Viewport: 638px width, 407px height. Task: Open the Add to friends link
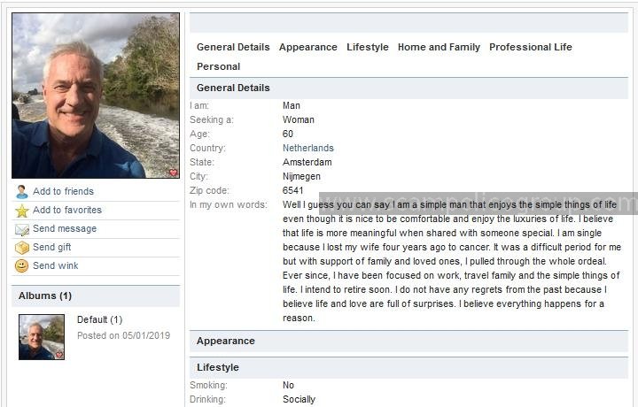tap(63, 191)
